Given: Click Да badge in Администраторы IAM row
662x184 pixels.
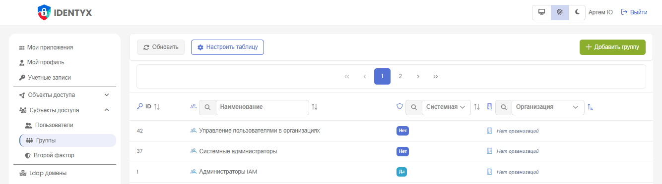Looking at the screenshot, I should pos(402,172).
